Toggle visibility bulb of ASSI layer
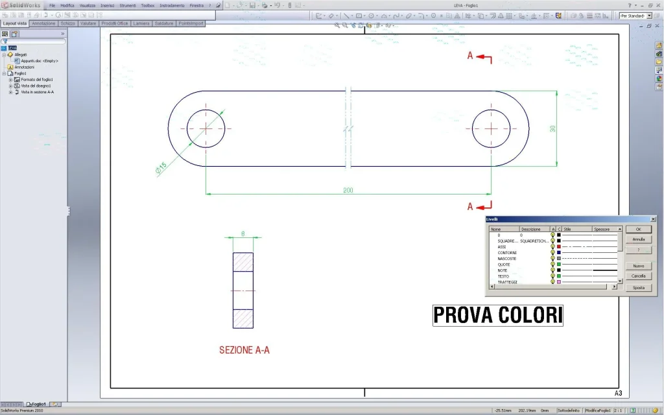Image resolution: width=664 pixels, height=415 pixels. point(552,247)
